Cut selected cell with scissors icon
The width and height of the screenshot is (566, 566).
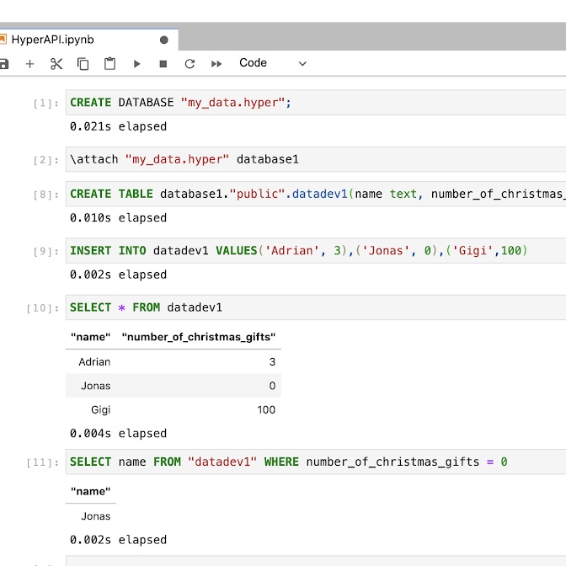click(x=56, y=63)
